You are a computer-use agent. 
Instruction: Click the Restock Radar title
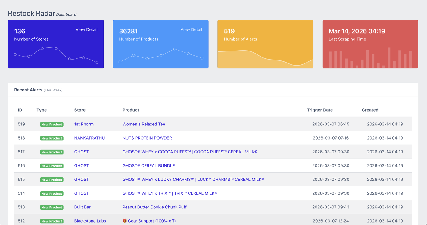(31, 13)
